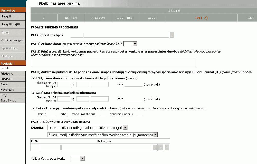The height and width of the screenshot is (164, 257).
Task: Click 'Grįžti neišsaugant' button
Action: point(13,40)
